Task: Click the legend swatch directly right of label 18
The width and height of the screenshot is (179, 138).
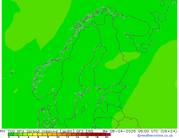Action: pos(99,134)
